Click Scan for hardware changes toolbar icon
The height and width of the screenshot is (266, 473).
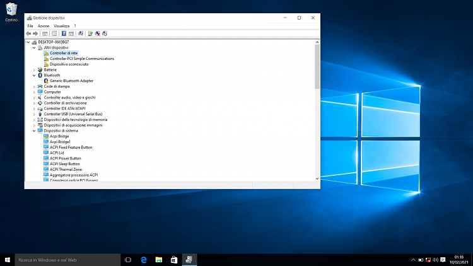point(81,33)
